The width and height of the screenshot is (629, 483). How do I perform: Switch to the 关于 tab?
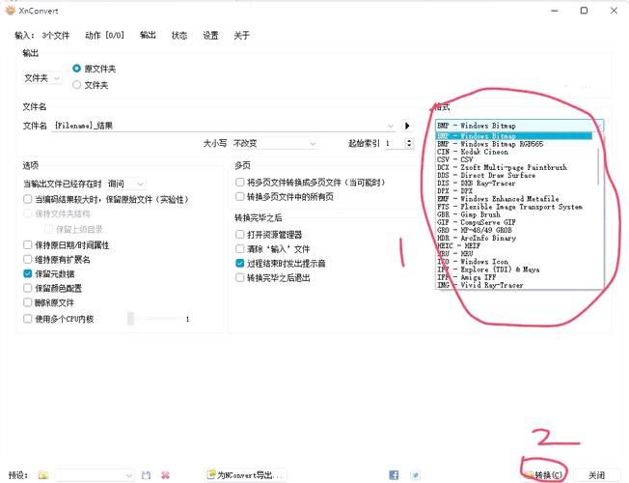click(x=242, y=36)
